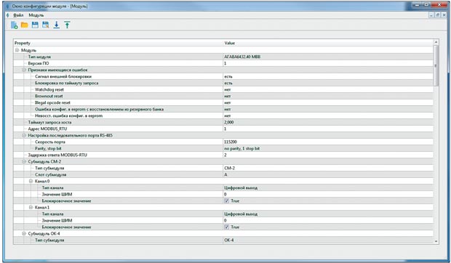The image size is (451, 263).
Task: Select the Задержка ответа MODBUS-RTU row
Action: pos(223,155)
